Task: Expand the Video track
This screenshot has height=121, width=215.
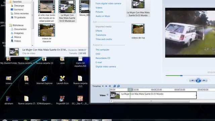Action: tap(107, 95)
